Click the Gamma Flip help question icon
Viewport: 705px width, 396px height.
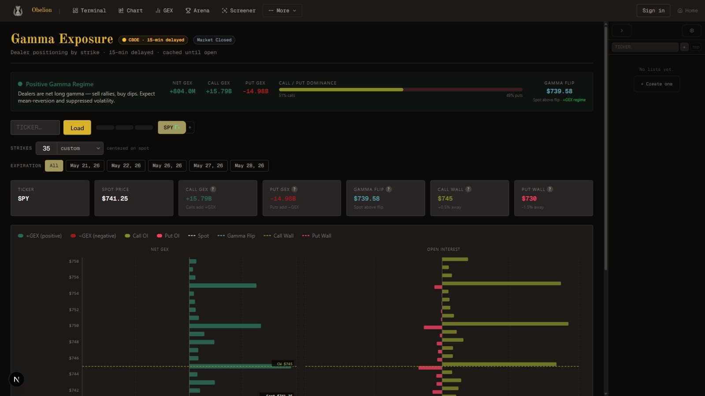(389, 189)
